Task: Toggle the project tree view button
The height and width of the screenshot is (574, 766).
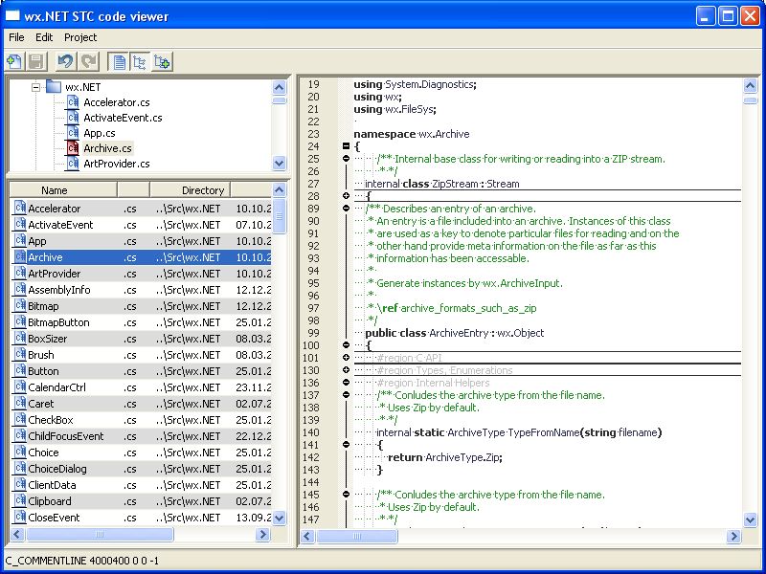Action: (x=140, y=62)
